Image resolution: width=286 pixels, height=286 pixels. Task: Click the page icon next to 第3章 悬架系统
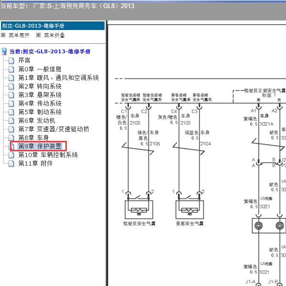[x=11, y=95]
